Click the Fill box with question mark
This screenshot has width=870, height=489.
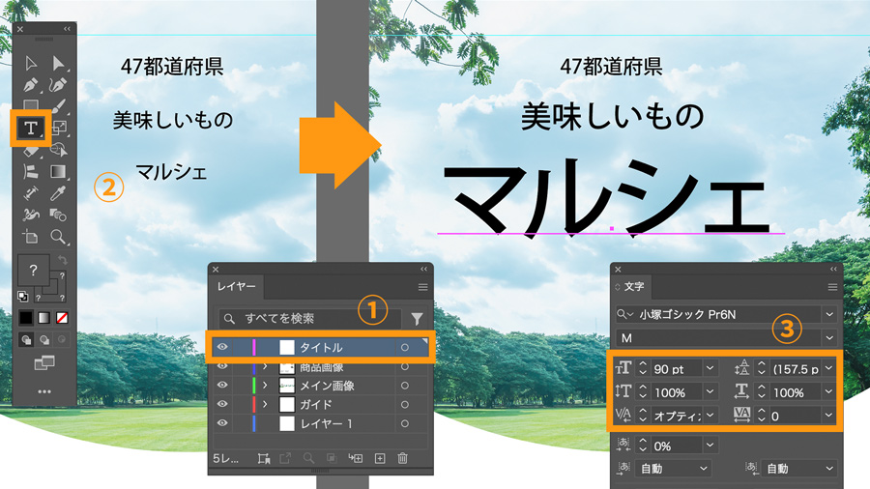(33, 270)
